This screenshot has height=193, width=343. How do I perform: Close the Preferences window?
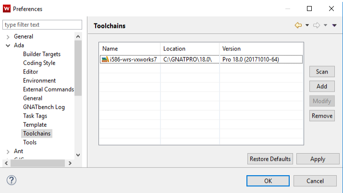(x=331, y=9)
